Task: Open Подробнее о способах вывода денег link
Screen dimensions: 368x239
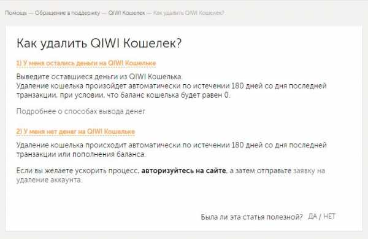Action: click(x=81, y=111)
